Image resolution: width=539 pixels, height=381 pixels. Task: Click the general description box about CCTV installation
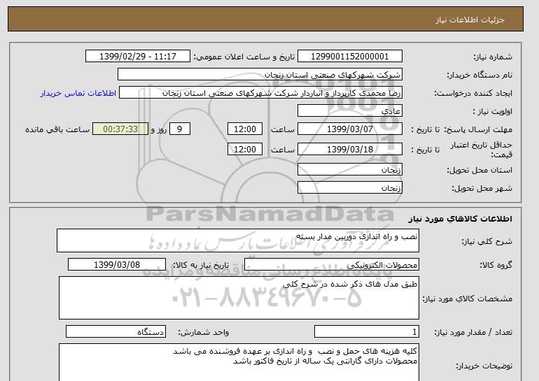[238, 240]
